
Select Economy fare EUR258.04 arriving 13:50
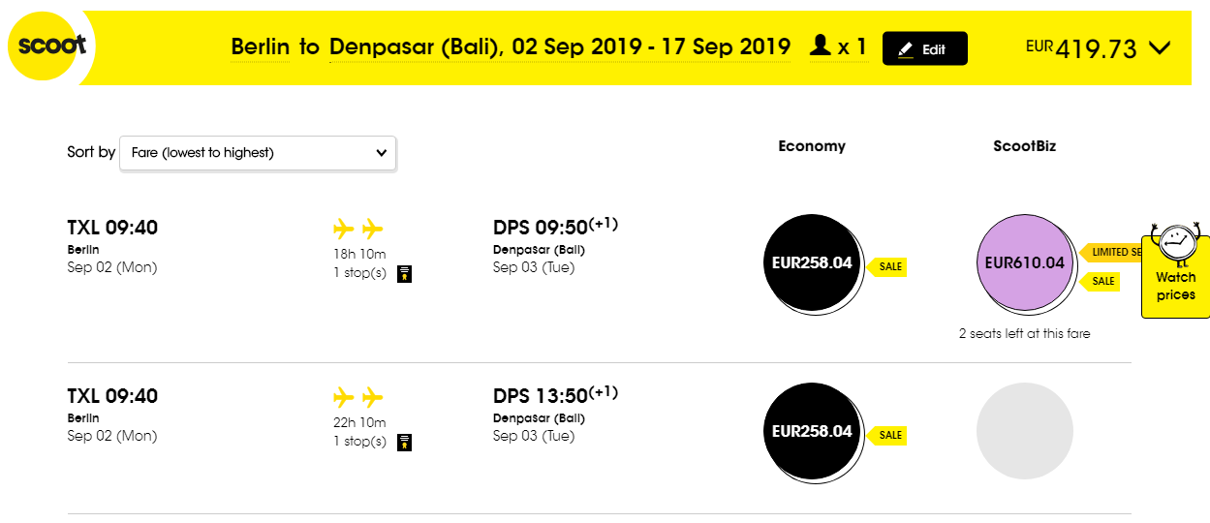(813, 431)
